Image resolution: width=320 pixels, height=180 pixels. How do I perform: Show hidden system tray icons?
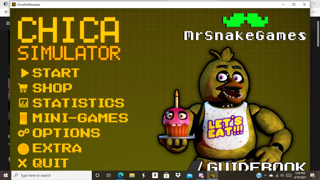pyautogui.click(x=265, y=175)
